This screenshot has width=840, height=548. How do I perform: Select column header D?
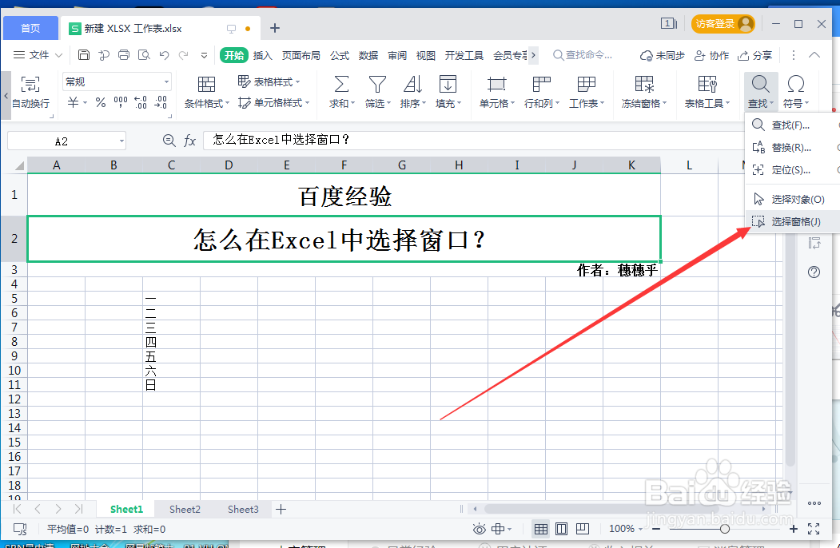click(229, 165)
